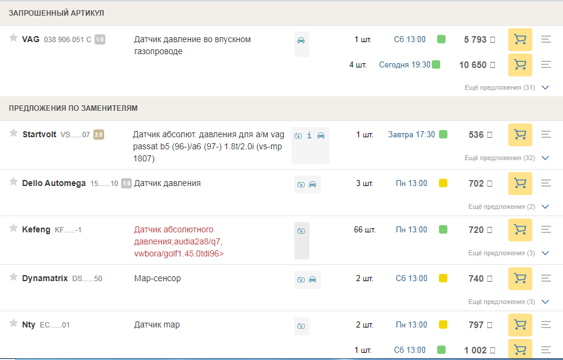
Task: Expand 'Ещё предложения (31)' for VAG
Action: 507,87
